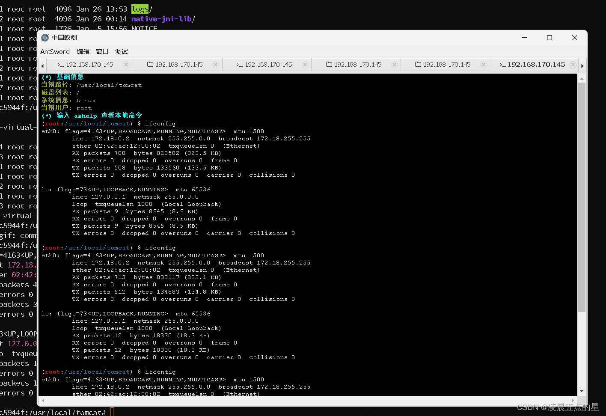Close the third folder tab
This screenshot has width=606, height=416.
(484, 65)
